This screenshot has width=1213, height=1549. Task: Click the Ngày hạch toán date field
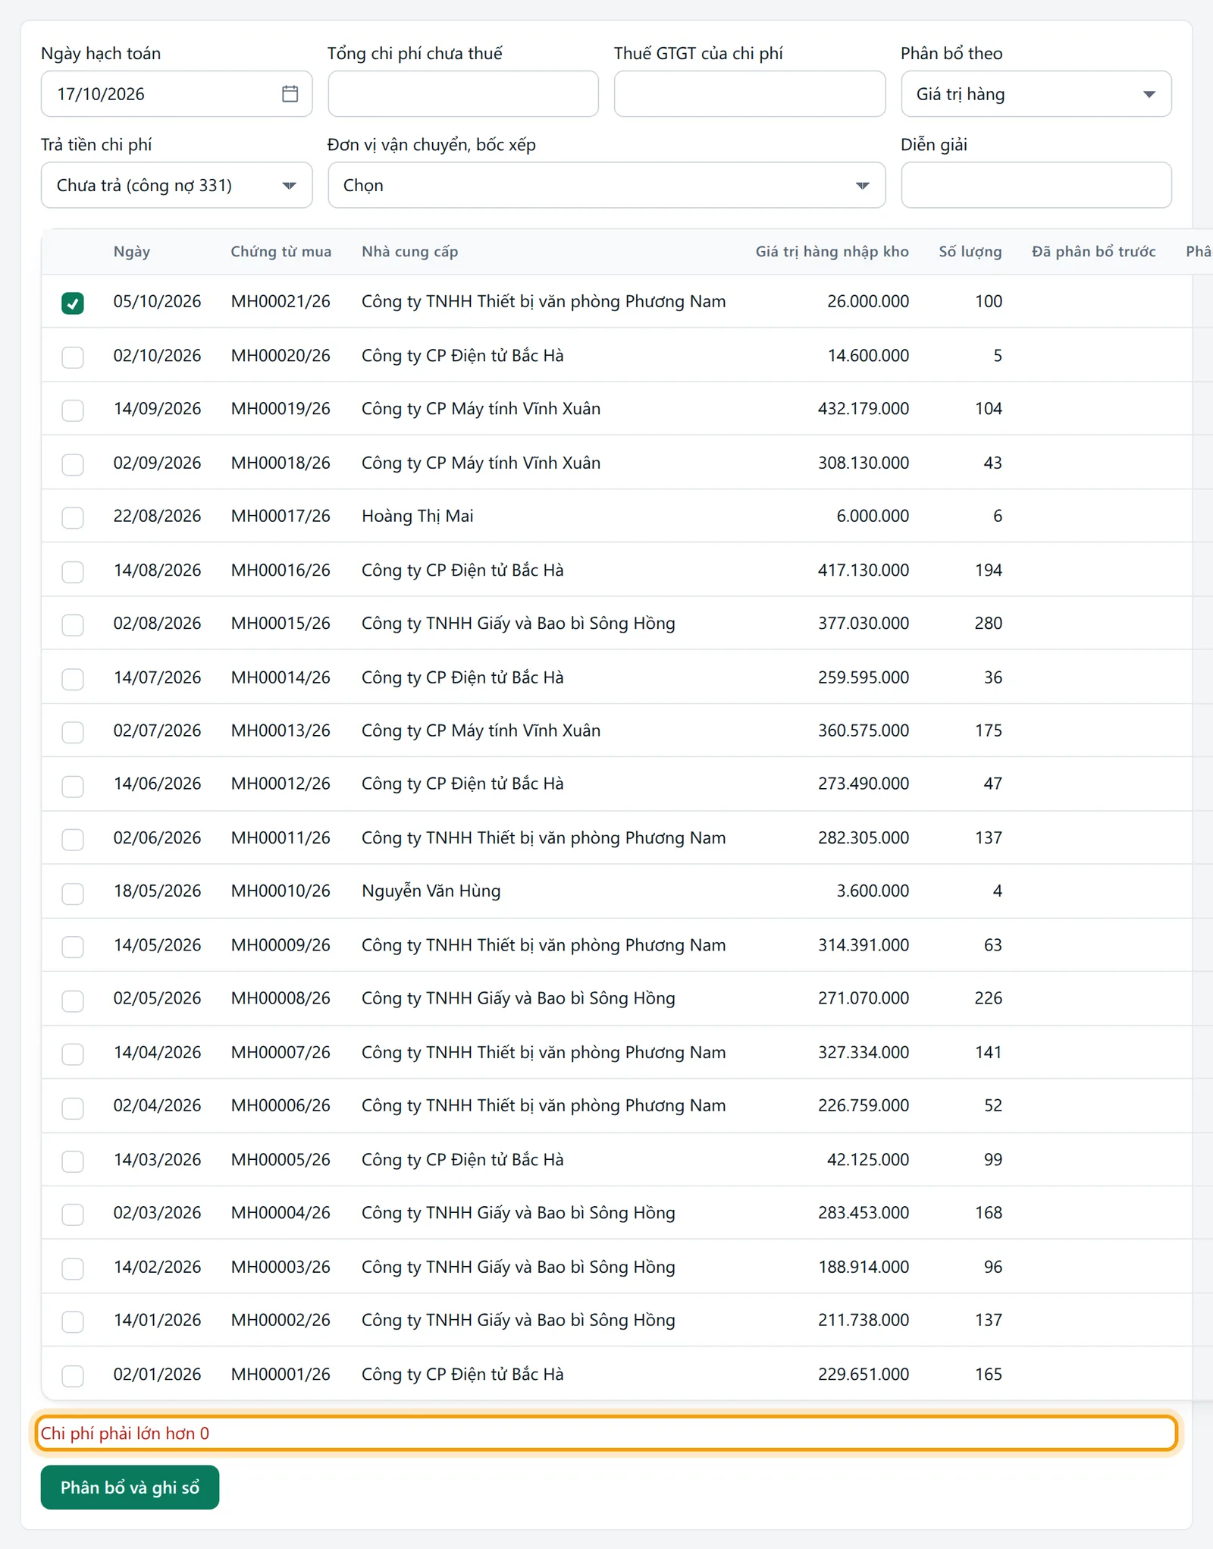coord(177,94)
